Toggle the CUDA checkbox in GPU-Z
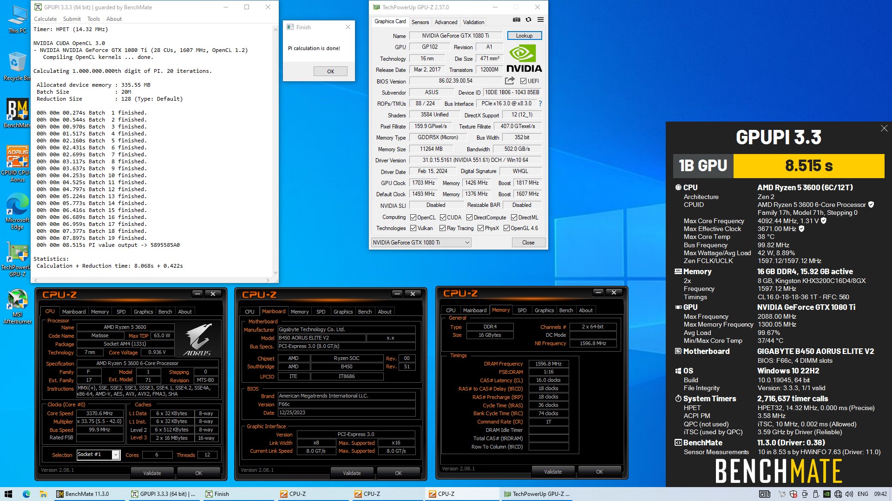The width and height of the screenshot is (892, 501). 443,218
